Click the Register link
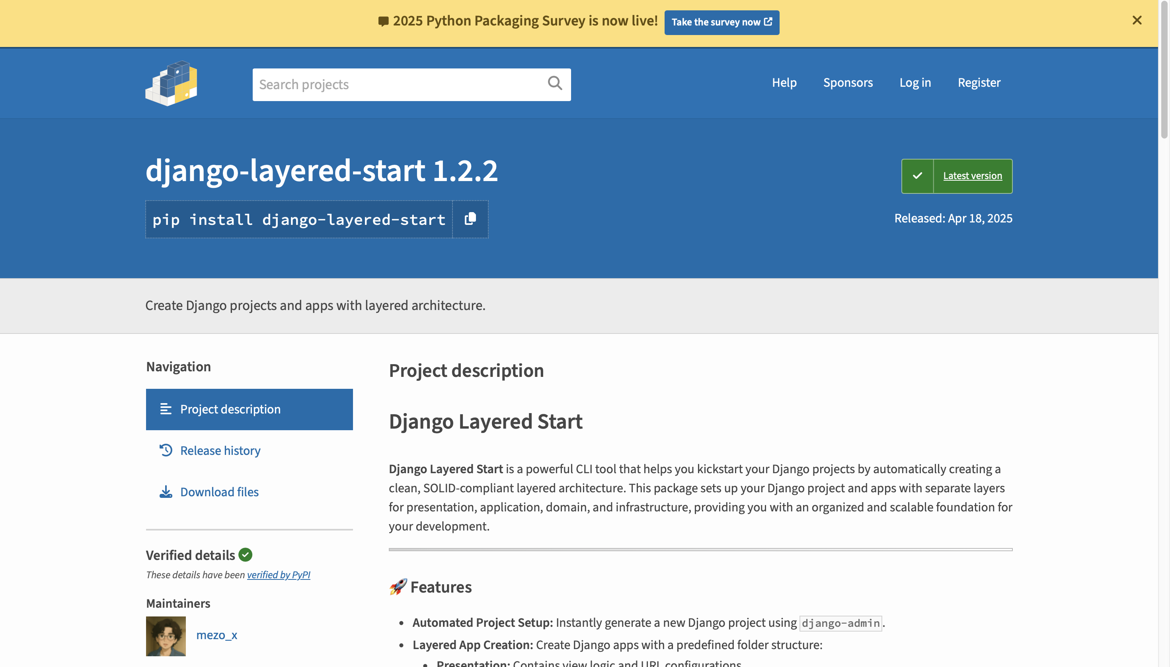The width and height of the screenshot is (1170, 667). tap(979, 82)
